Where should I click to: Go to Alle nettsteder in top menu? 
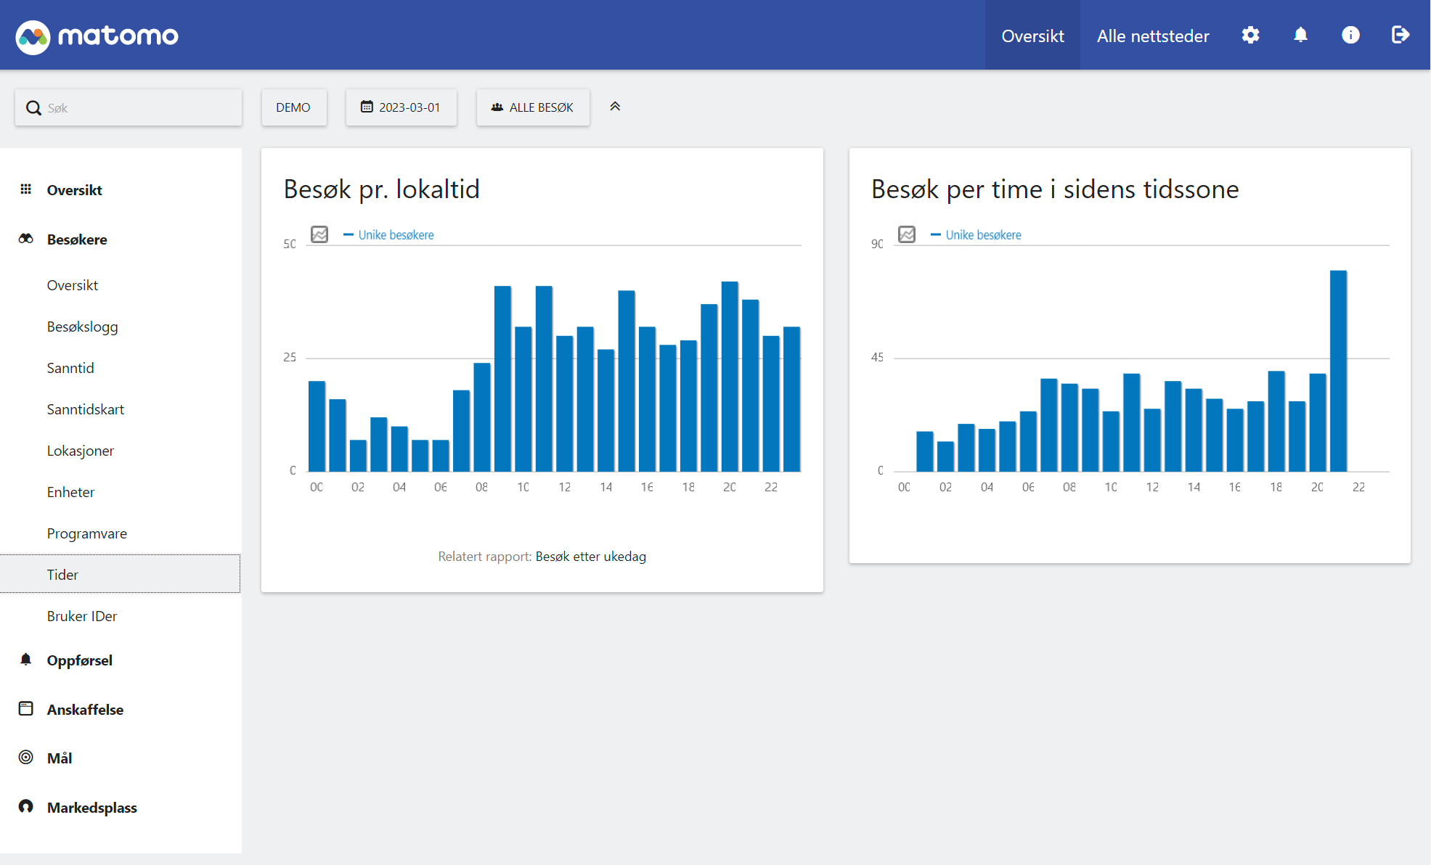(x=1152, y=36)
